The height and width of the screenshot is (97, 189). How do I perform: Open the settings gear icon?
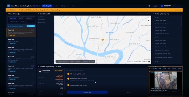(x=149, y=6)
